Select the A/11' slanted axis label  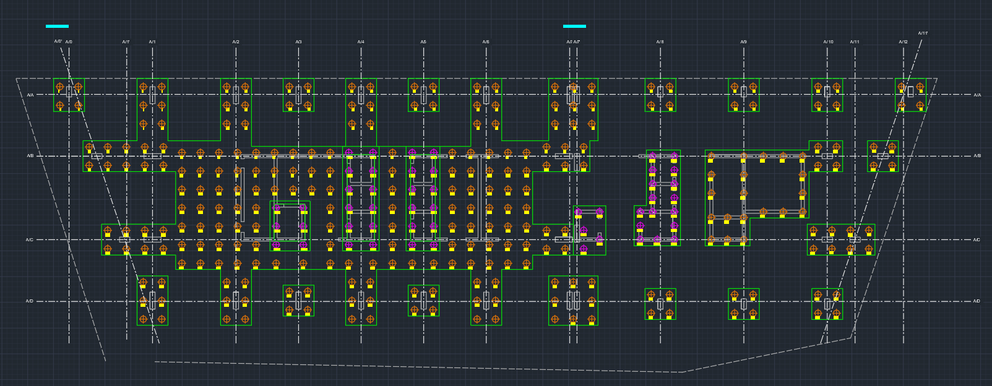tap(923, 33)
